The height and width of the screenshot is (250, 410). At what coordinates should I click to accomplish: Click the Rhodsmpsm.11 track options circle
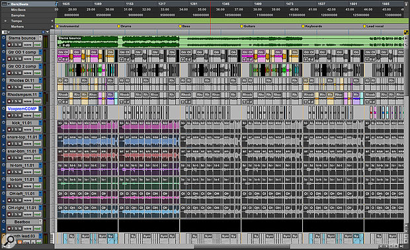click(3, 95)
